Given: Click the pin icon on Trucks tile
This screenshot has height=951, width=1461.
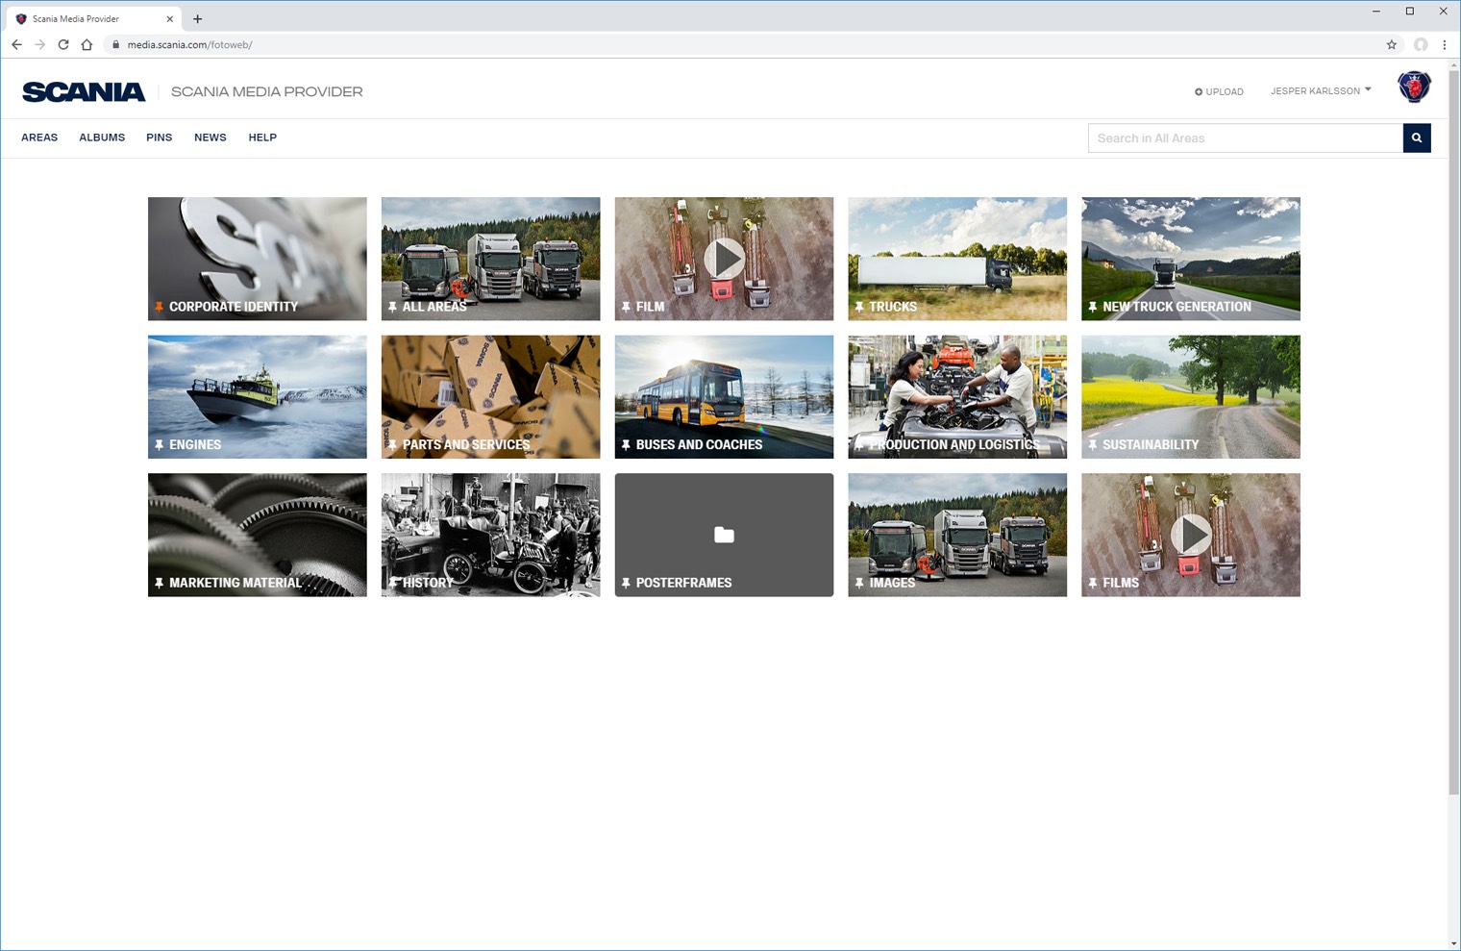Looking at the screenshot, I should tap(859, 307).
